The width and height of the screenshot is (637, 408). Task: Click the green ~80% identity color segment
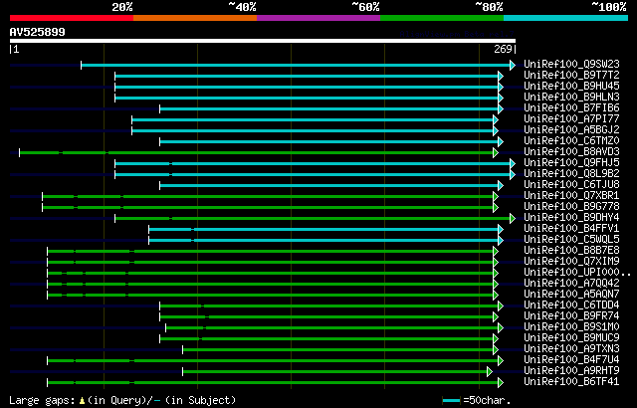(442, 18)
